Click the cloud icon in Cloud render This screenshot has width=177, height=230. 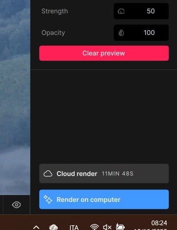click(48, 173)
